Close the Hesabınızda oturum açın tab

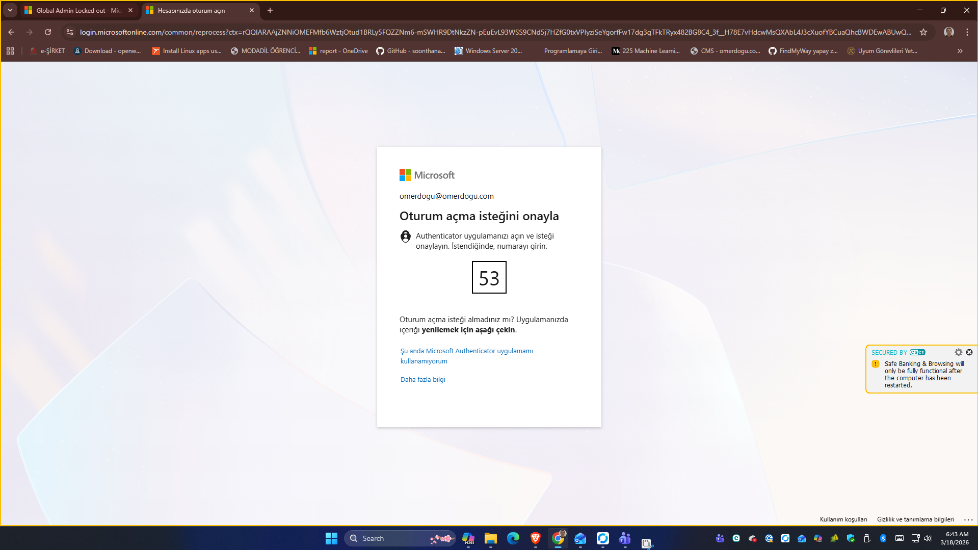click(252, 10)
